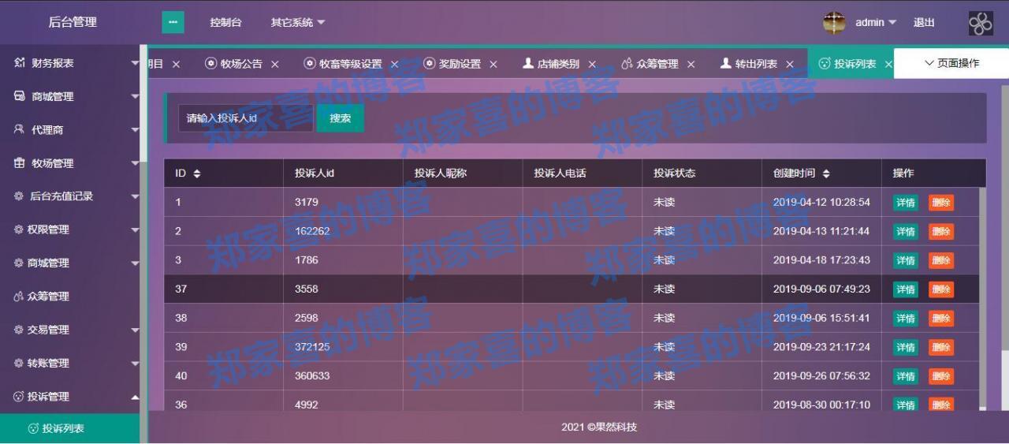View 详情 for complaint ID 38
Viewport: 1009px width, 444px height.
906,319
